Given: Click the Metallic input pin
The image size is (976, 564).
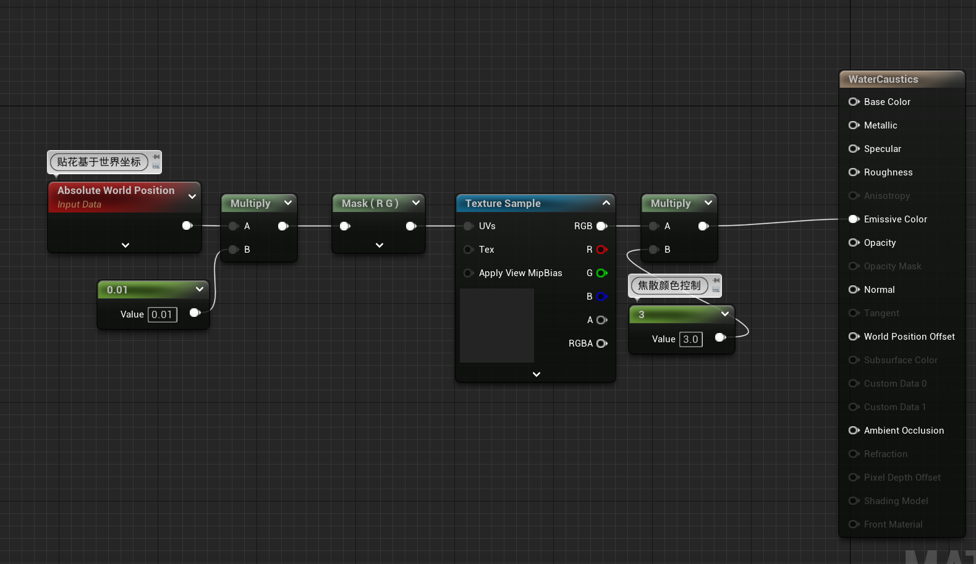Looking at the screenshot, I should [854, 125].
